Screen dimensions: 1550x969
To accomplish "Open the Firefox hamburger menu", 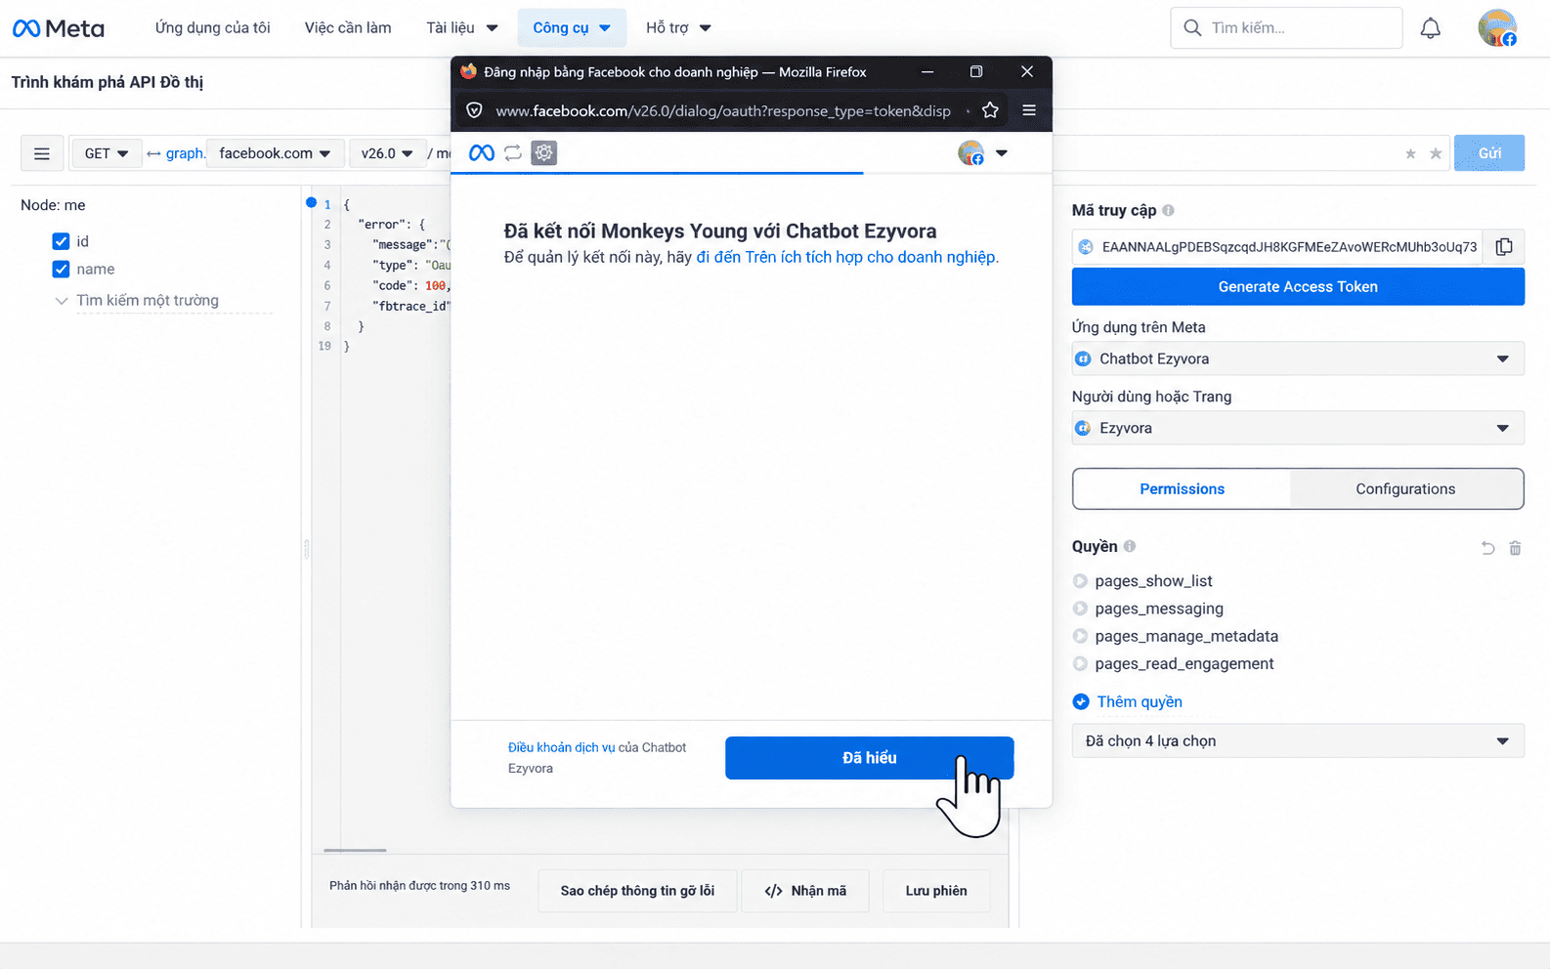I will pyautogui.click(x=1029, y=110).
